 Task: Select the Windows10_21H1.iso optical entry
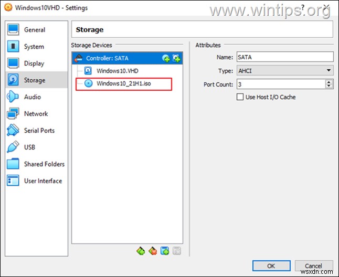127,83
